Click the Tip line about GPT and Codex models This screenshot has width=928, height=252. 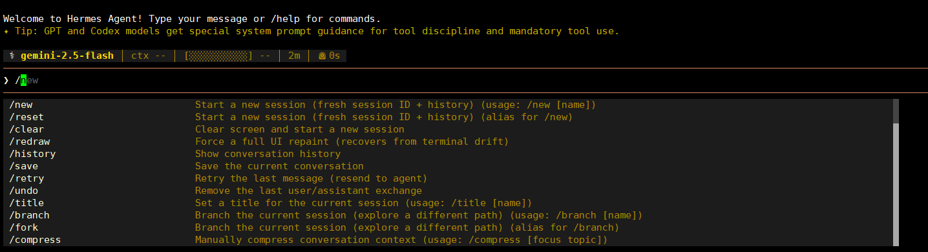tap(311, 31)
